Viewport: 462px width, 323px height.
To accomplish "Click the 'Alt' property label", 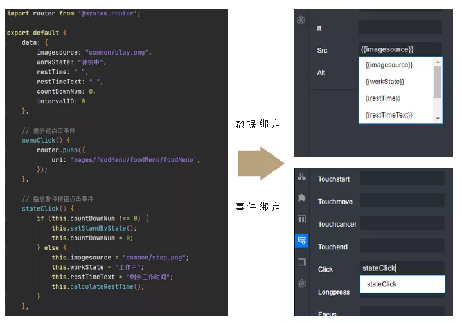I will tap(321, 73).
